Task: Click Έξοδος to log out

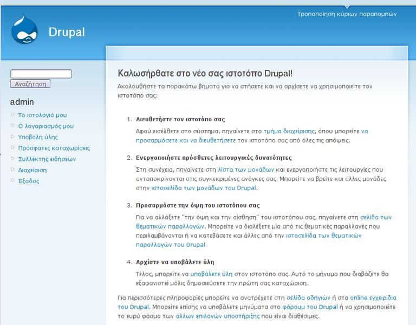Action: [29, 181]
